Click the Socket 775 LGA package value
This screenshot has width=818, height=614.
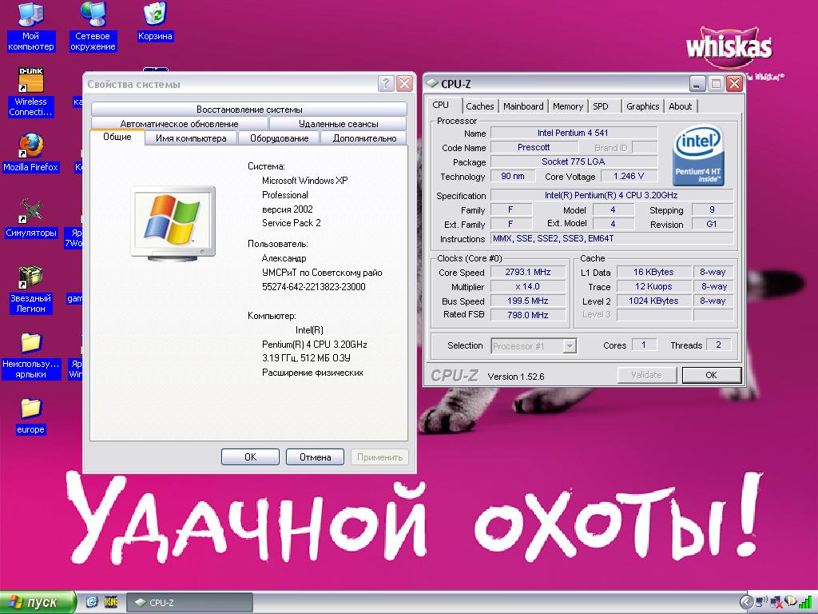click(574, 161)
